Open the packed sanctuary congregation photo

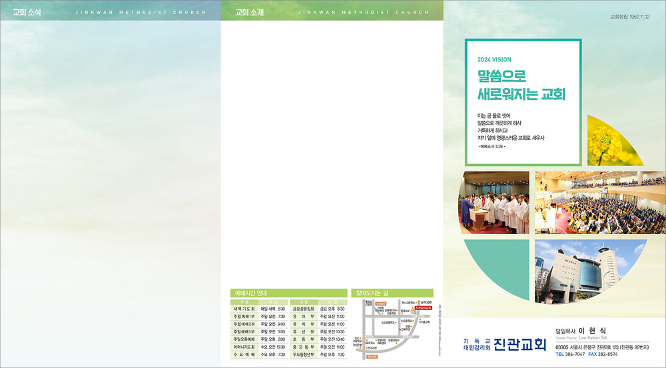(x=590, y=203)
